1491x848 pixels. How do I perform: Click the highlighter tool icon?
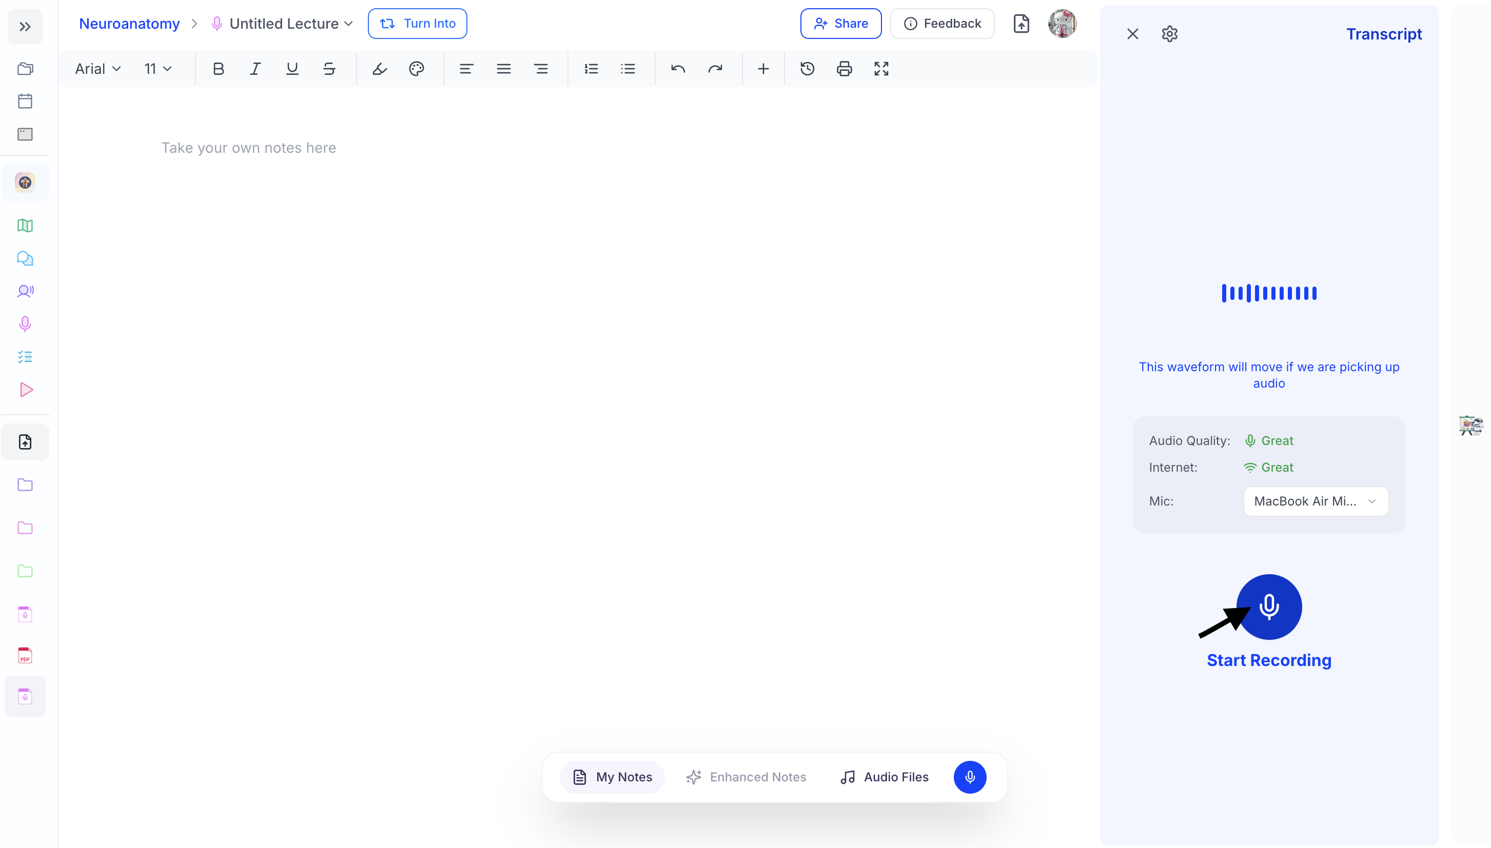[379, 69]
